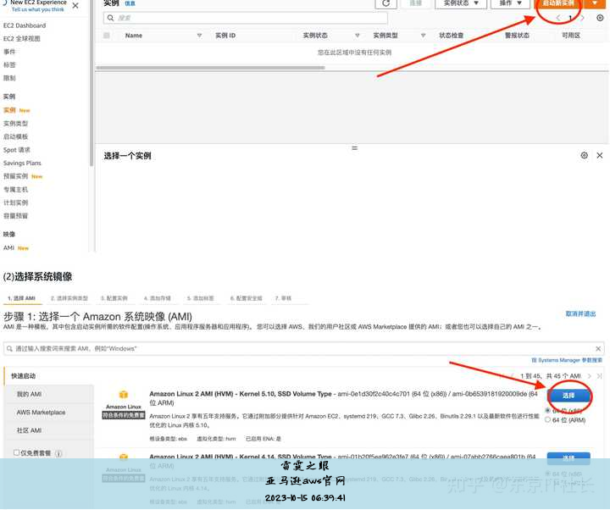610x510 pixels.
Task: Select step 1. 选择 AMI tab
Action: click(21, 298)
